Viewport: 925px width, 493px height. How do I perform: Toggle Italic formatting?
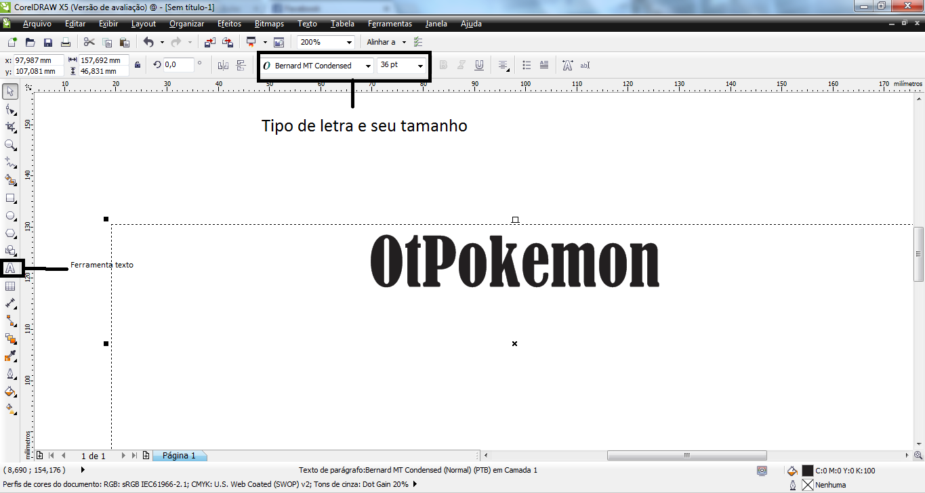pos(461,65)
